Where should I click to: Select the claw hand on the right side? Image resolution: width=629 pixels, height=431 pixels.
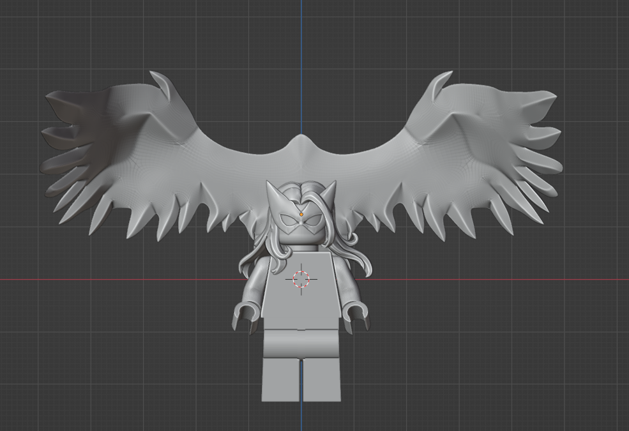(357, 315)
